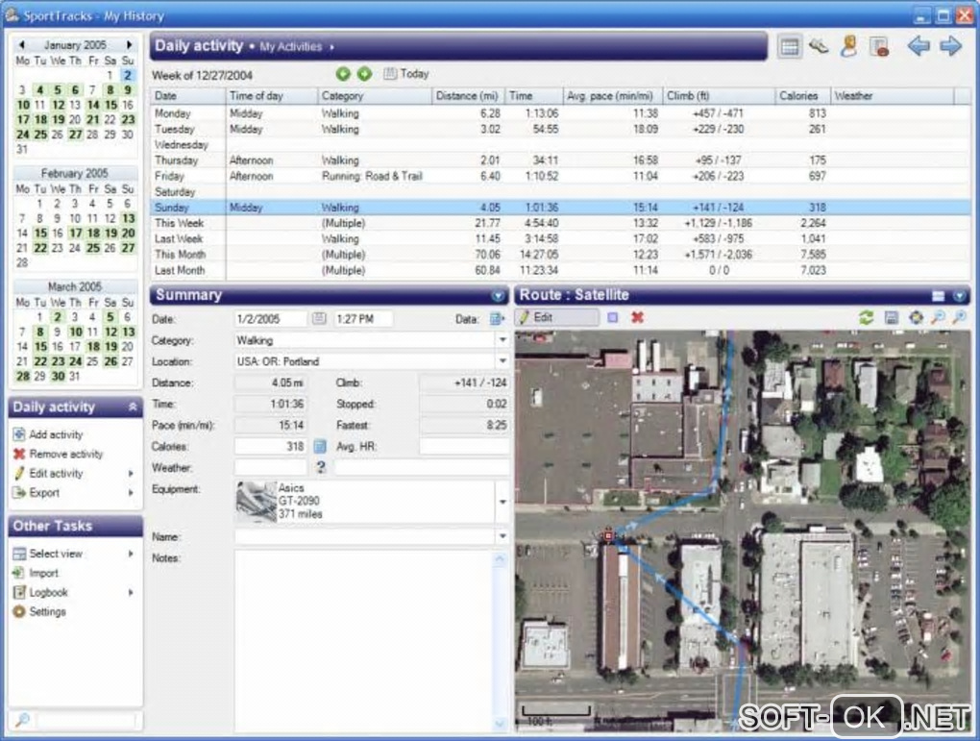980x741 pixels.
Task: Collapse the Daily activity sidebar section
Action: [x=133, y=408]
